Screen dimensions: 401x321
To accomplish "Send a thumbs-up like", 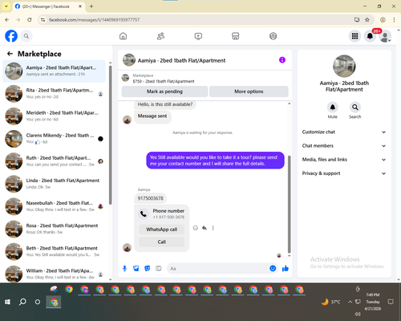I will [x=286, y=268].
